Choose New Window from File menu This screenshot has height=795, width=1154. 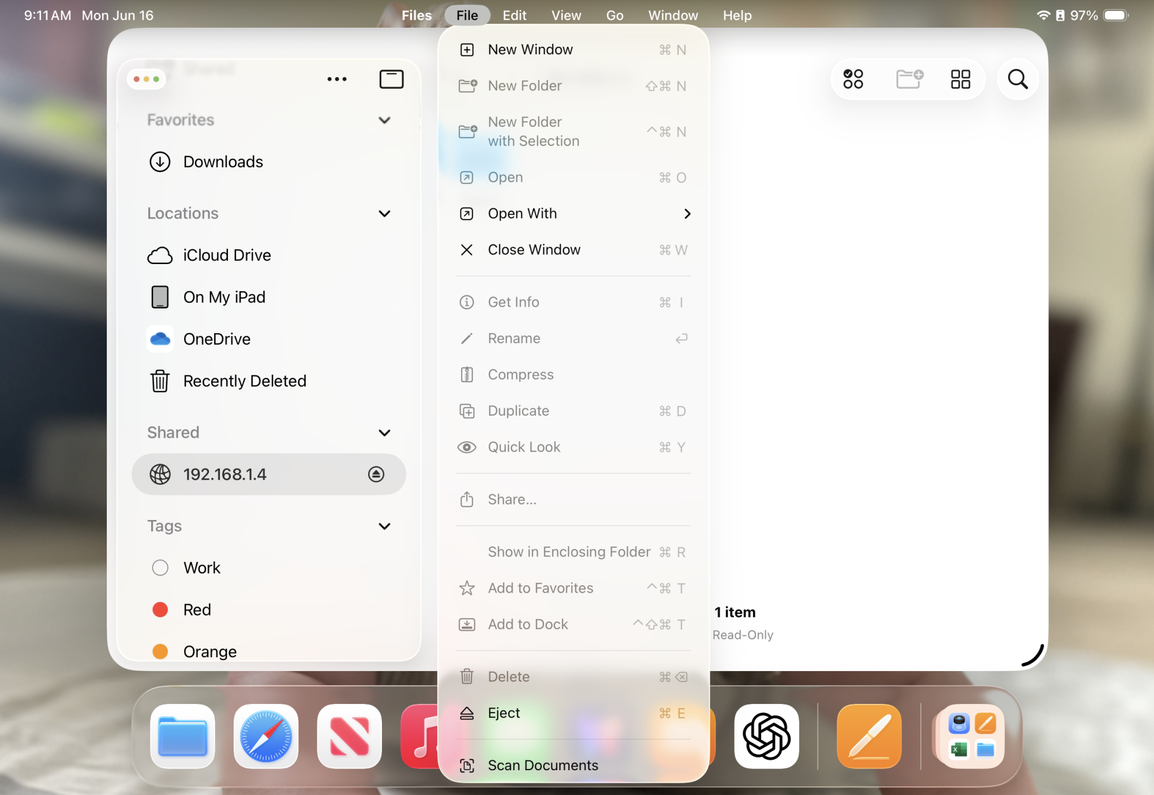click(x=530, y=50)
